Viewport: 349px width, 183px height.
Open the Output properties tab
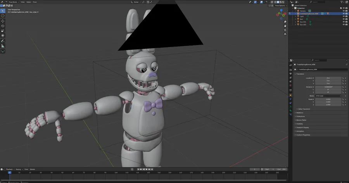coord(290,74)
